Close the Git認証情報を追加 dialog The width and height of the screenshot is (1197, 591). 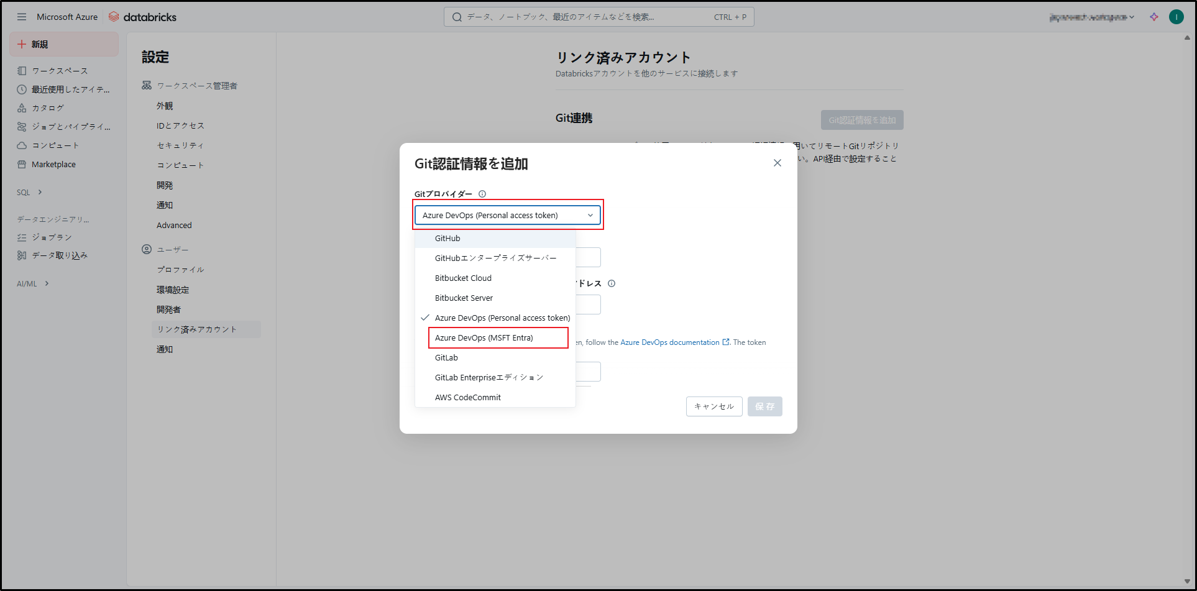point(777,163)
